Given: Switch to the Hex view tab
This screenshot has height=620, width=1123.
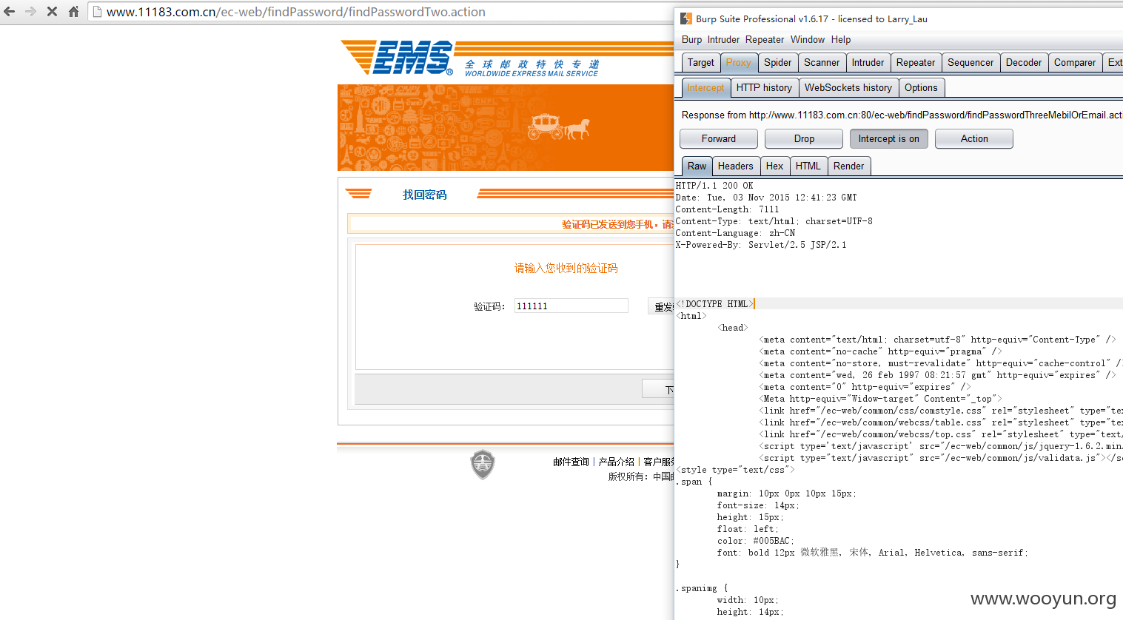Looking at the screenshot, I should [x=775, y=166].
